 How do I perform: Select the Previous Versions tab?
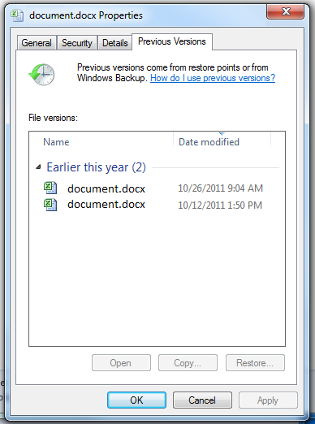[x=172, y=41]
